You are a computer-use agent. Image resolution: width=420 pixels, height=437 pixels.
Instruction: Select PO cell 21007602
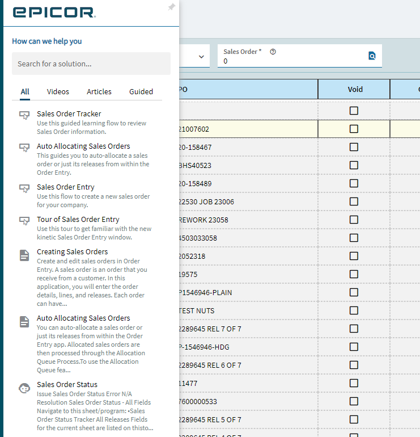pos(249,129)
